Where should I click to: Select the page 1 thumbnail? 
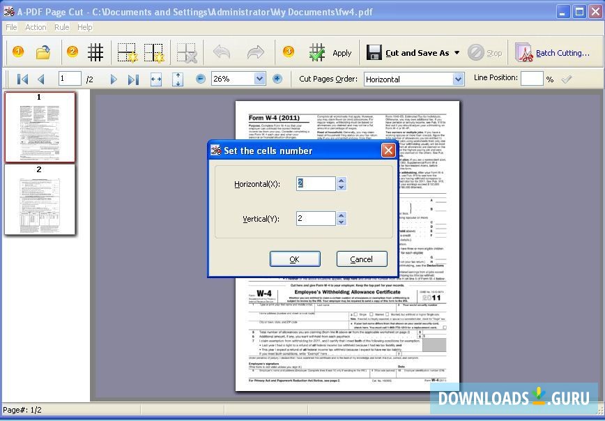click(x=39, y=127)
